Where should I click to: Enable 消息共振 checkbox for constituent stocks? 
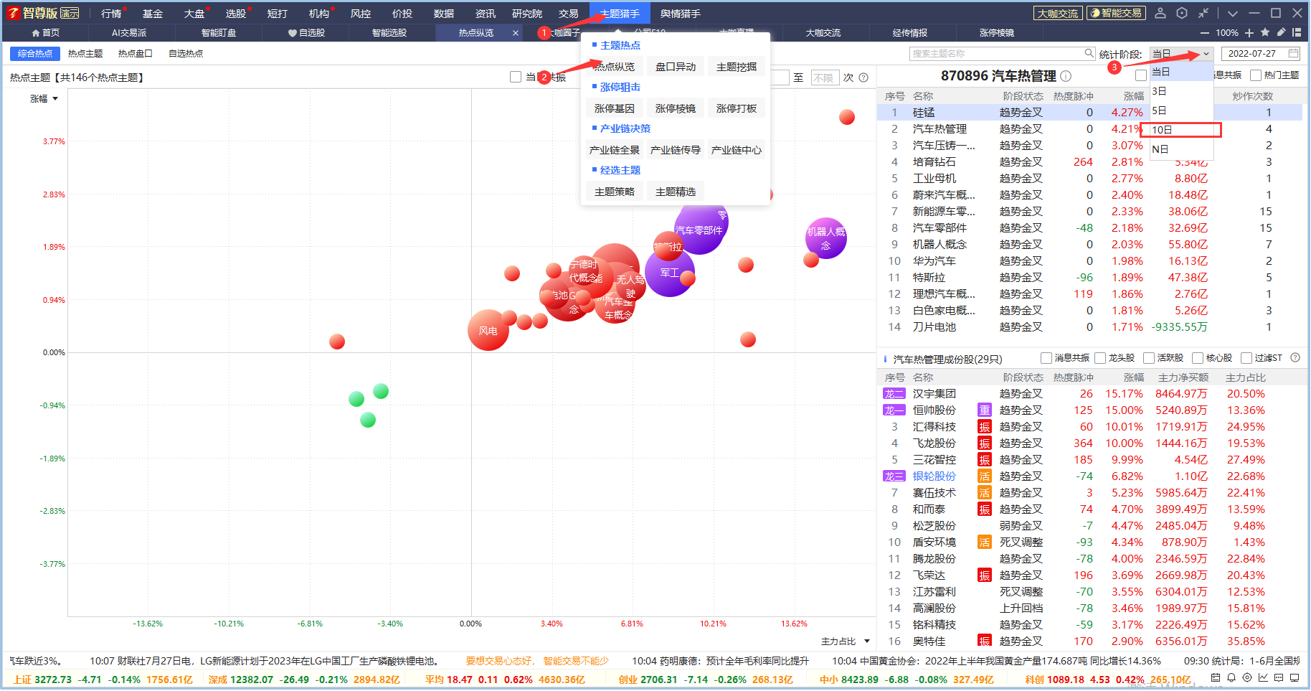pyautogui.click(x=1046, y=357)
